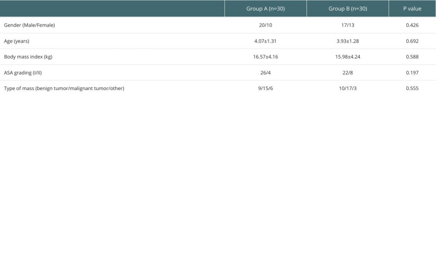Screen dimensions: 436x261
Task: Select the mass type value 9/15/6
Action: pos(266,88)
